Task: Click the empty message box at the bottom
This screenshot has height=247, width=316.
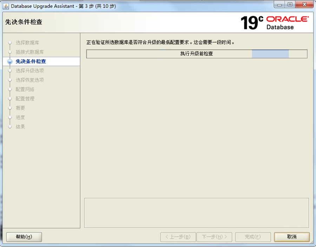Action: coord(196,213)
